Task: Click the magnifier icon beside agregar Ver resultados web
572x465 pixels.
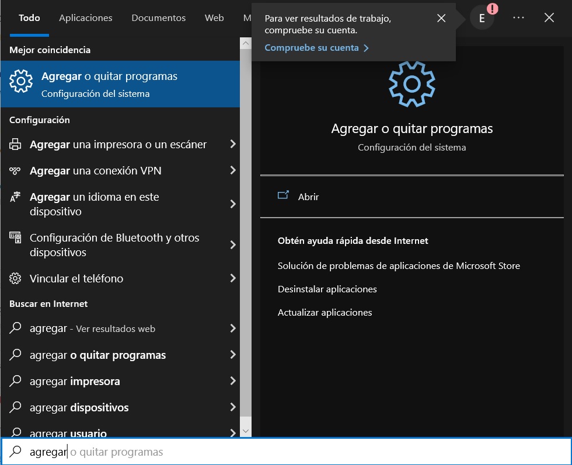Action: (x=15, y=328)
